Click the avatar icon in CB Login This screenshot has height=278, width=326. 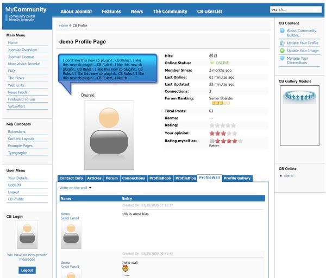28,235
